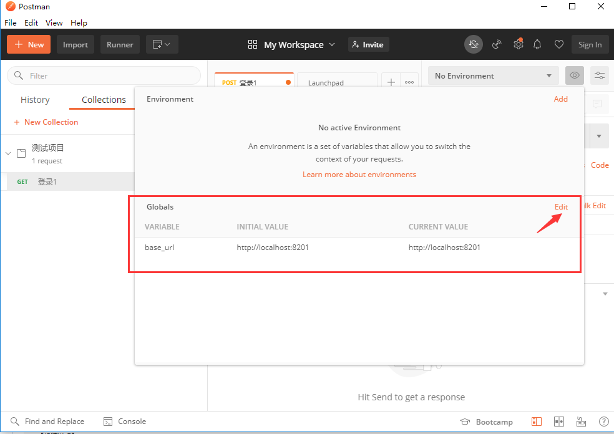
Task: Open the No Environment selector dropdown
Action: pos(494,75)
